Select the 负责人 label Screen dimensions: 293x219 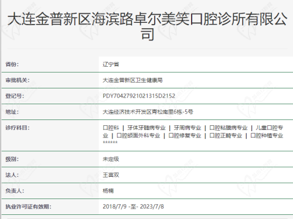point(15,191)
